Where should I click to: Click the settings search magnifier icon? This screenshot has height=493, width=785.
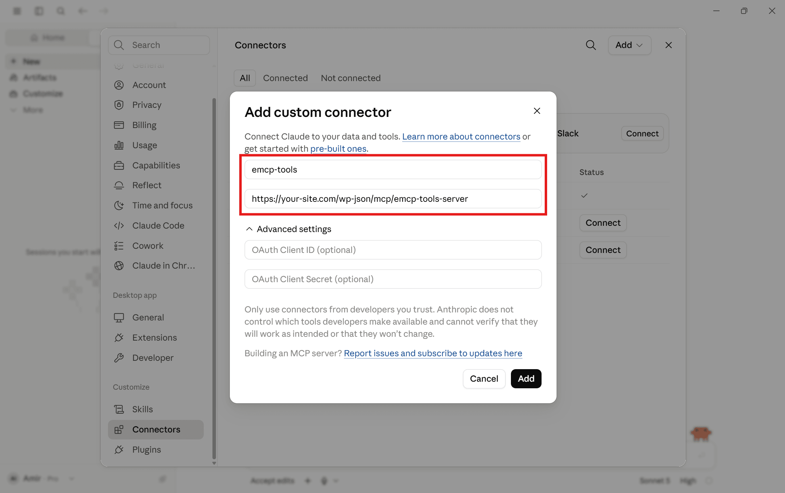(x=119, y=45)
